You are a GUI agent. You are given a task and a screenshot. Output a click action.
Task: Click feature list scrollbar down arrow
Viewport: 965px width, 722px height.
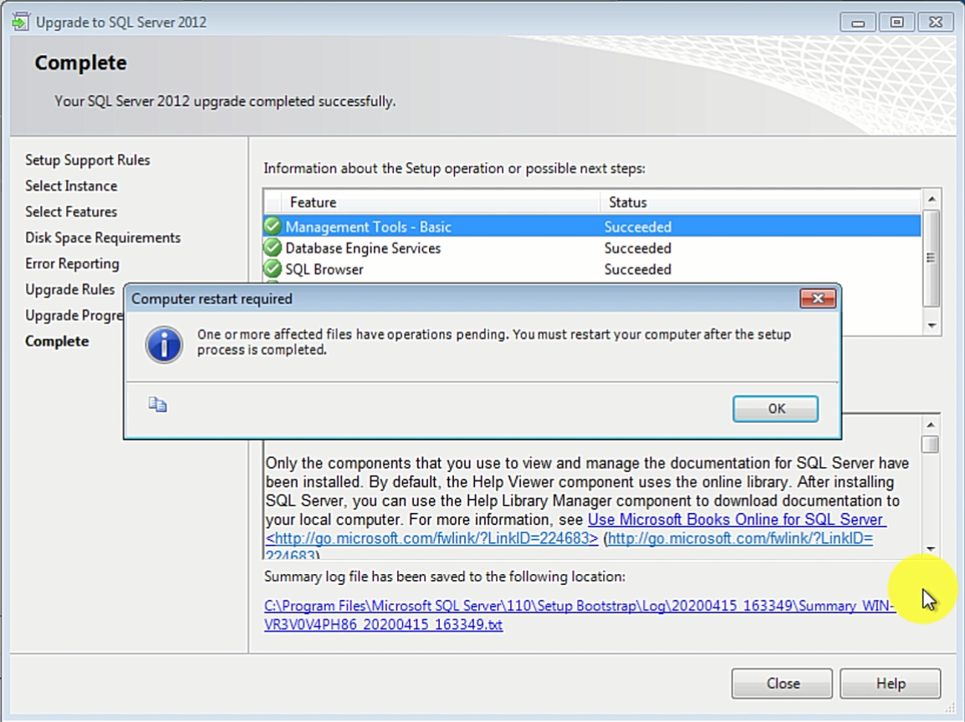pos(932,325)
